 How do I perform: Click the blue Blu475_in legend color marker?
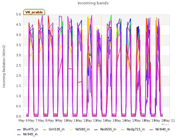click(x=19, y=129)
